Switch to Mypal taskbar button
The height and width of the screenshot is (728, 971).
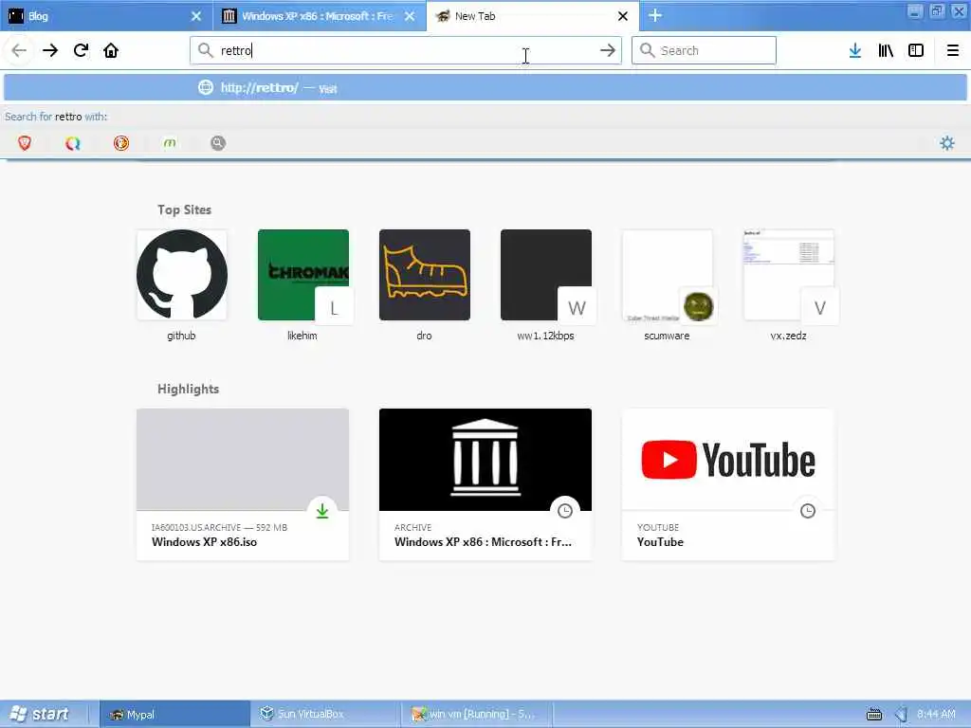click(x=174, y=715)
